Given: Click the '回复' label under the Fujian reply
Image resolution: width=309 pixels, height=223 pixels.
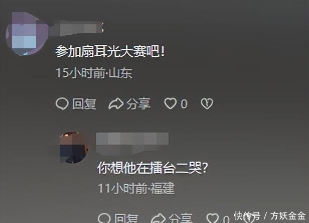Looking at the screenshot, I should [126, 218].
